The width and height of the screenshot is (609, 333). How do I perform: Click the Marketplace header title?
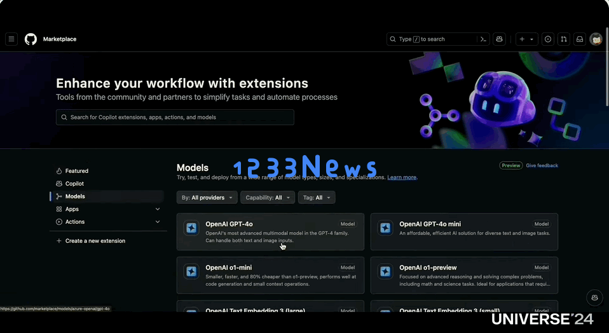coord(60,39)
